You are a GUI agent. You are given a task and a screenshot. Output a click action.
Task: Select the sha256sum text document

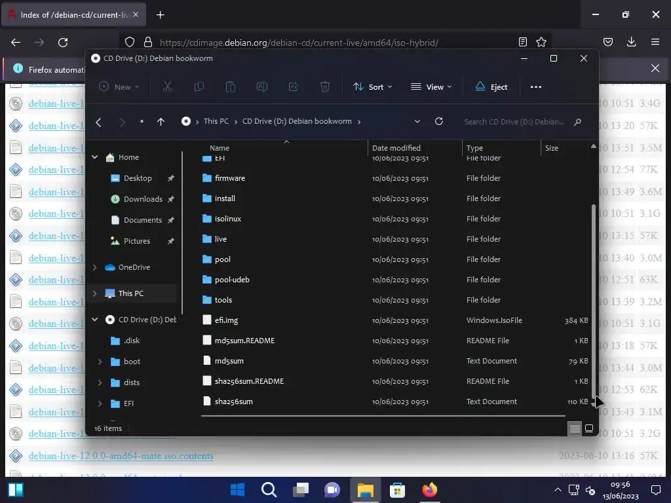(x=234, y=401)
